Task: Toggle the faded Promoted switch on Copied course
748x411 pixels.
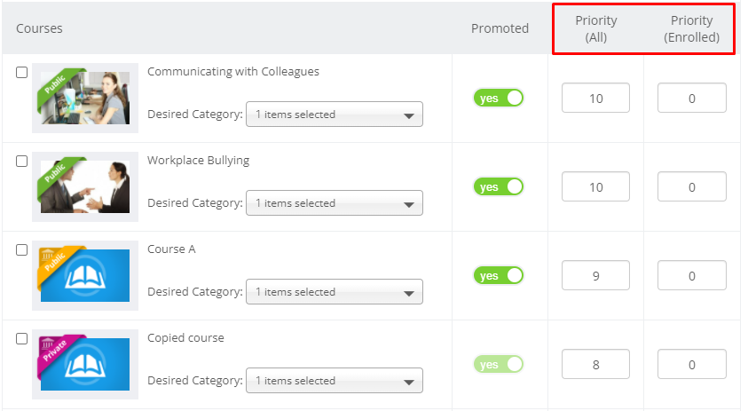Action: (x=499, y=364)
